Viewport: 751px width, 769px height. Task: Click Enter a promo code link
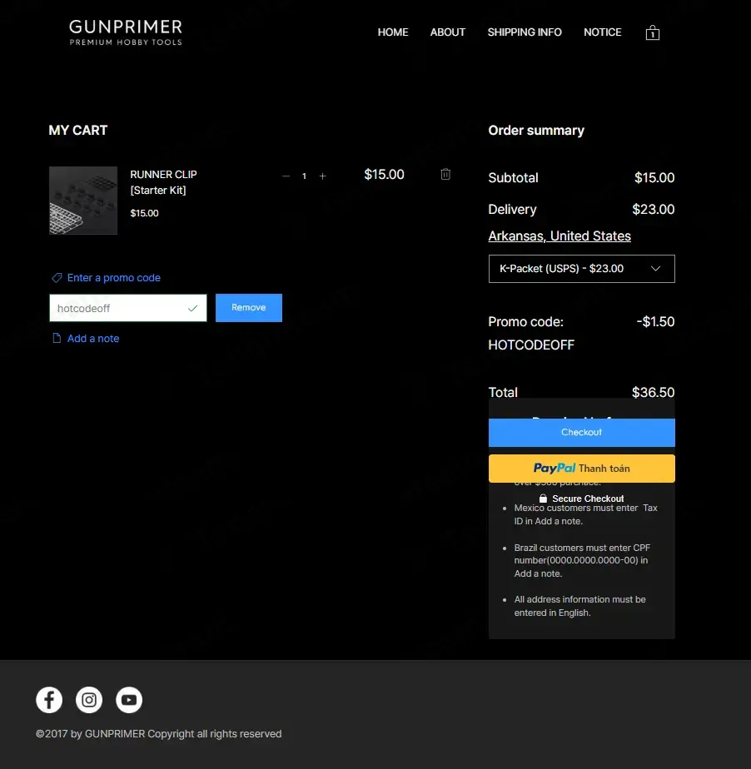pos(114,278)
